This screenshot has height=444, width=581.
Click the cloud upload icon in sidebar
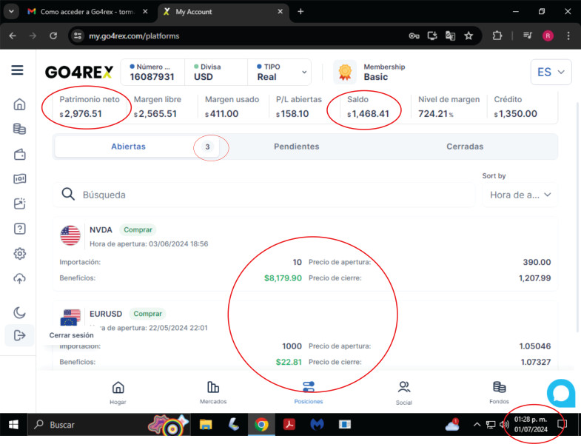19,278
